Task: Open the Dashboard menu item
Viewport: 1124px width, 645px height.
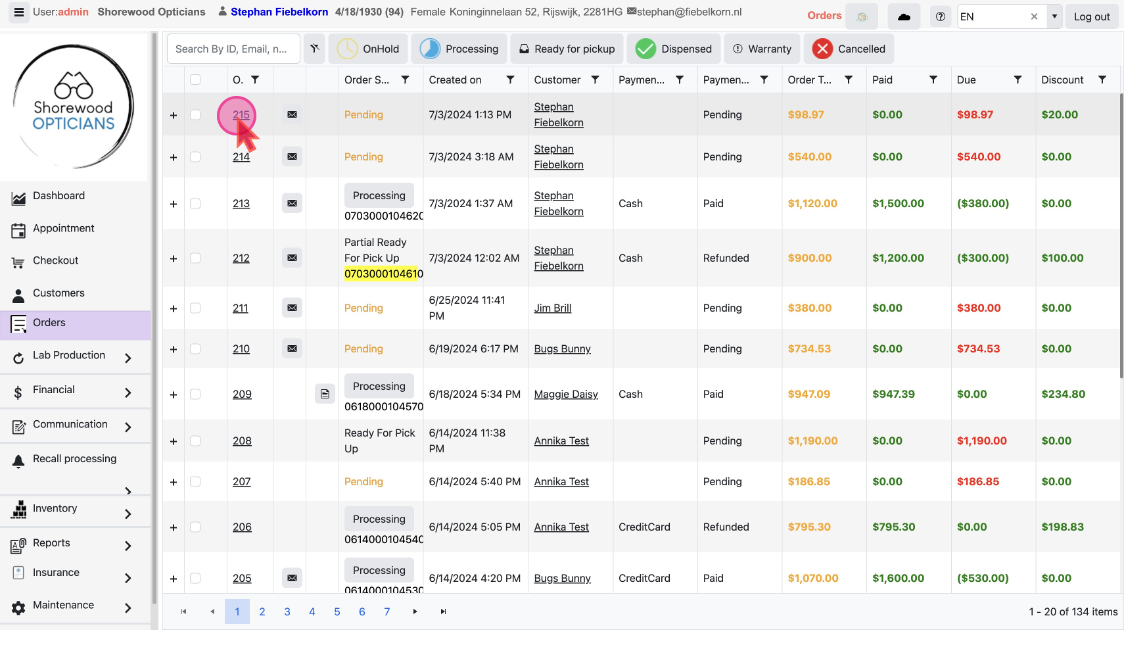Action: (59, 196)
